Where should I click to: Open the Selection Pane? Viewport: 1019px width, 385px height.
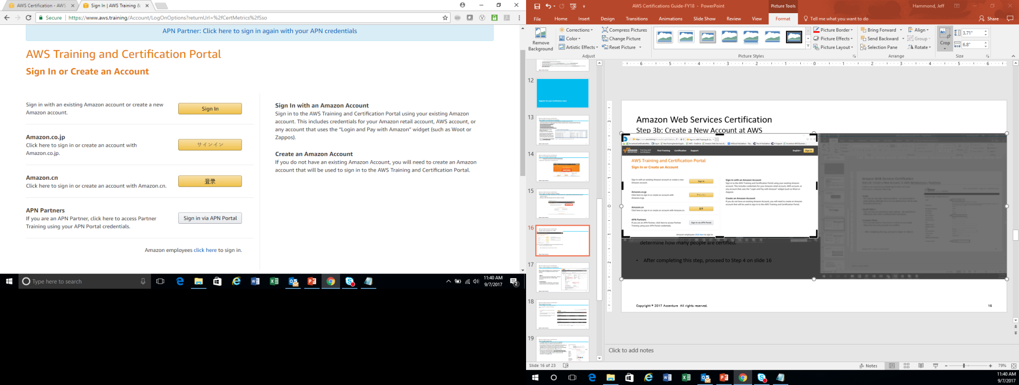(x=879, y=47)
